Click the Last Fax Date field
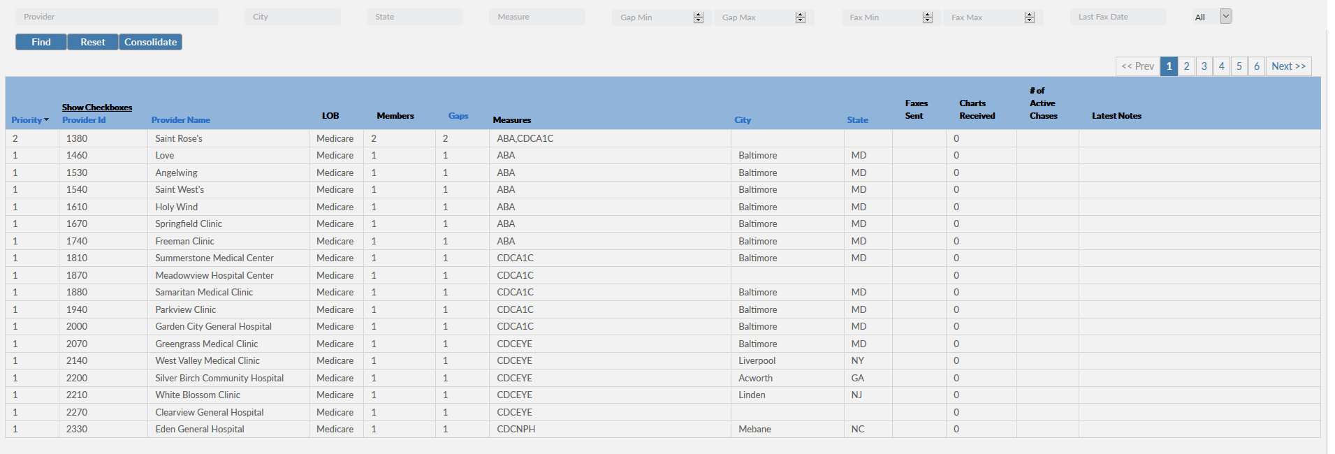 tap(1117, 17)
